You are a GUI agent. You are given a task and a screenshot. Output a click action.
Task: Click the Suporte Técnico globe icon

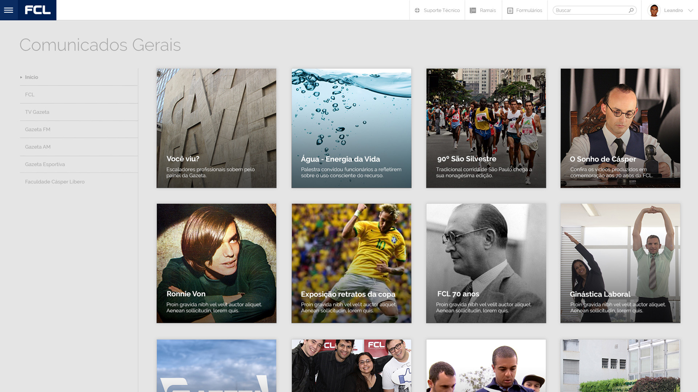coord(417,11)
